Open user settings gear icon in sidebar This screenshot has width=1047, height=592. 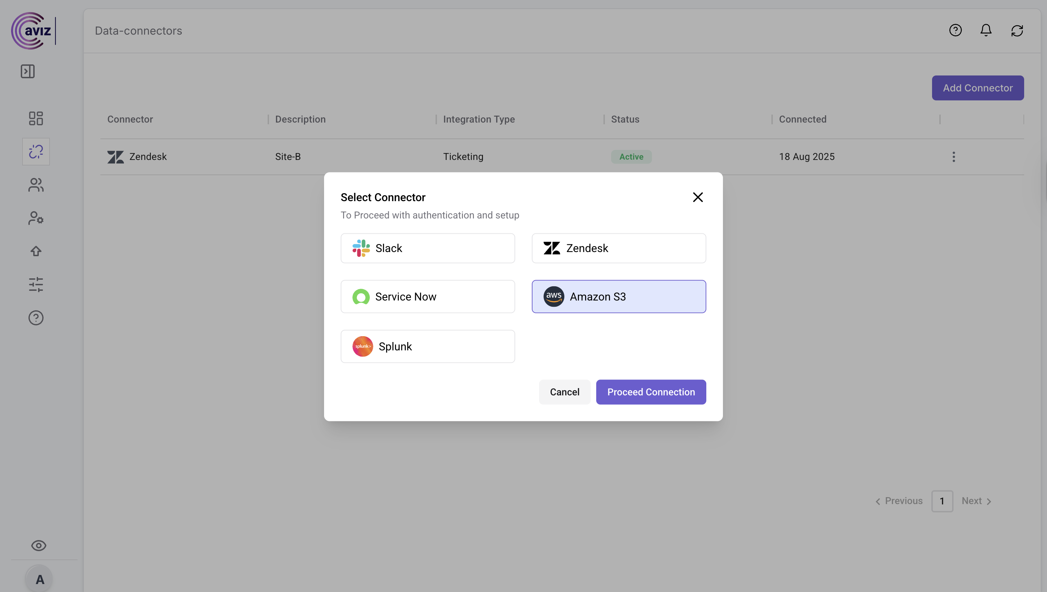point(36,218)
